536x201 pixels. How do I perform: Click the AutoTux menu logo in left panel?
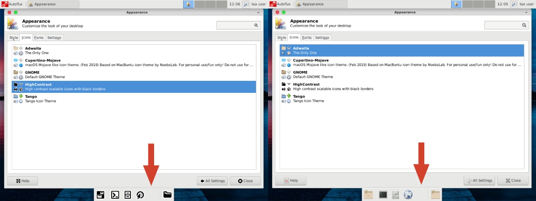click(5, 4)
